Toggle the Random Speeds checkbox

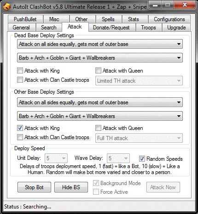142,159
